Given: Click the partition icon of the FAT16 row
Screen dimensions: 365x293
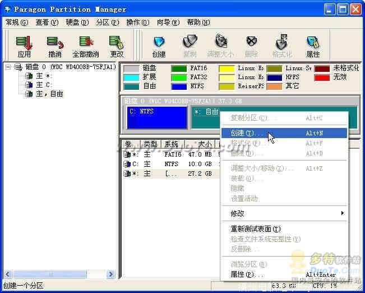Looking at the screenshot, I should pyautogui.click(x=127, y=154).
